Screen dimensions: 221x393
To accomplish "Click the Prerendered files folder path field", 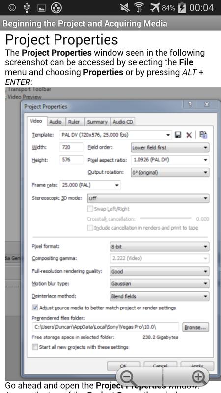I will 105,327.
